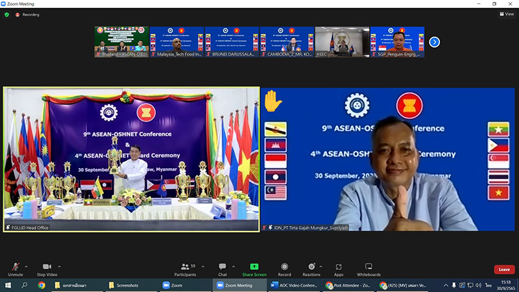
Task: Open the Chat panel
Action: 223,269
